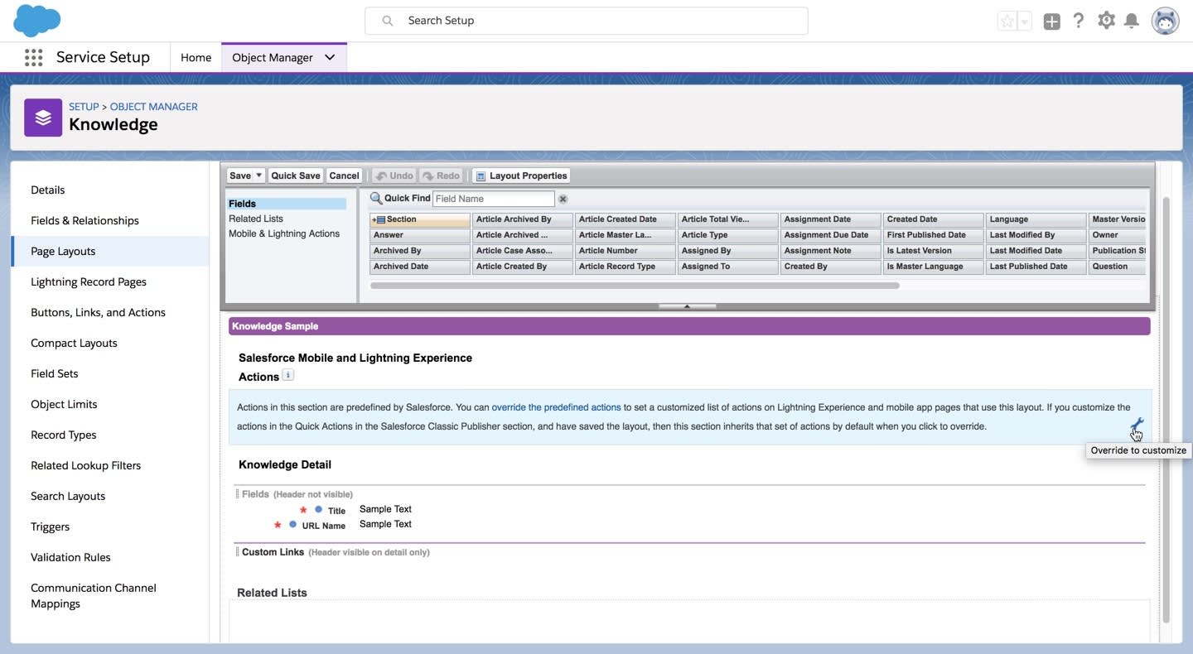Select Mobile & Lightning Actions in the palette
The width and height of the screenshot is (1193, 654).
tap(283, 232)
